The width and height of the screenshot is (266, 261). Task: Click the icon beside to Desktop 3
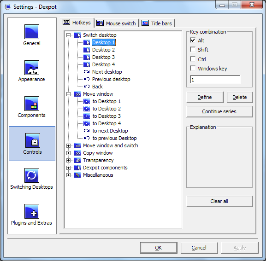(x=87, y=116)
